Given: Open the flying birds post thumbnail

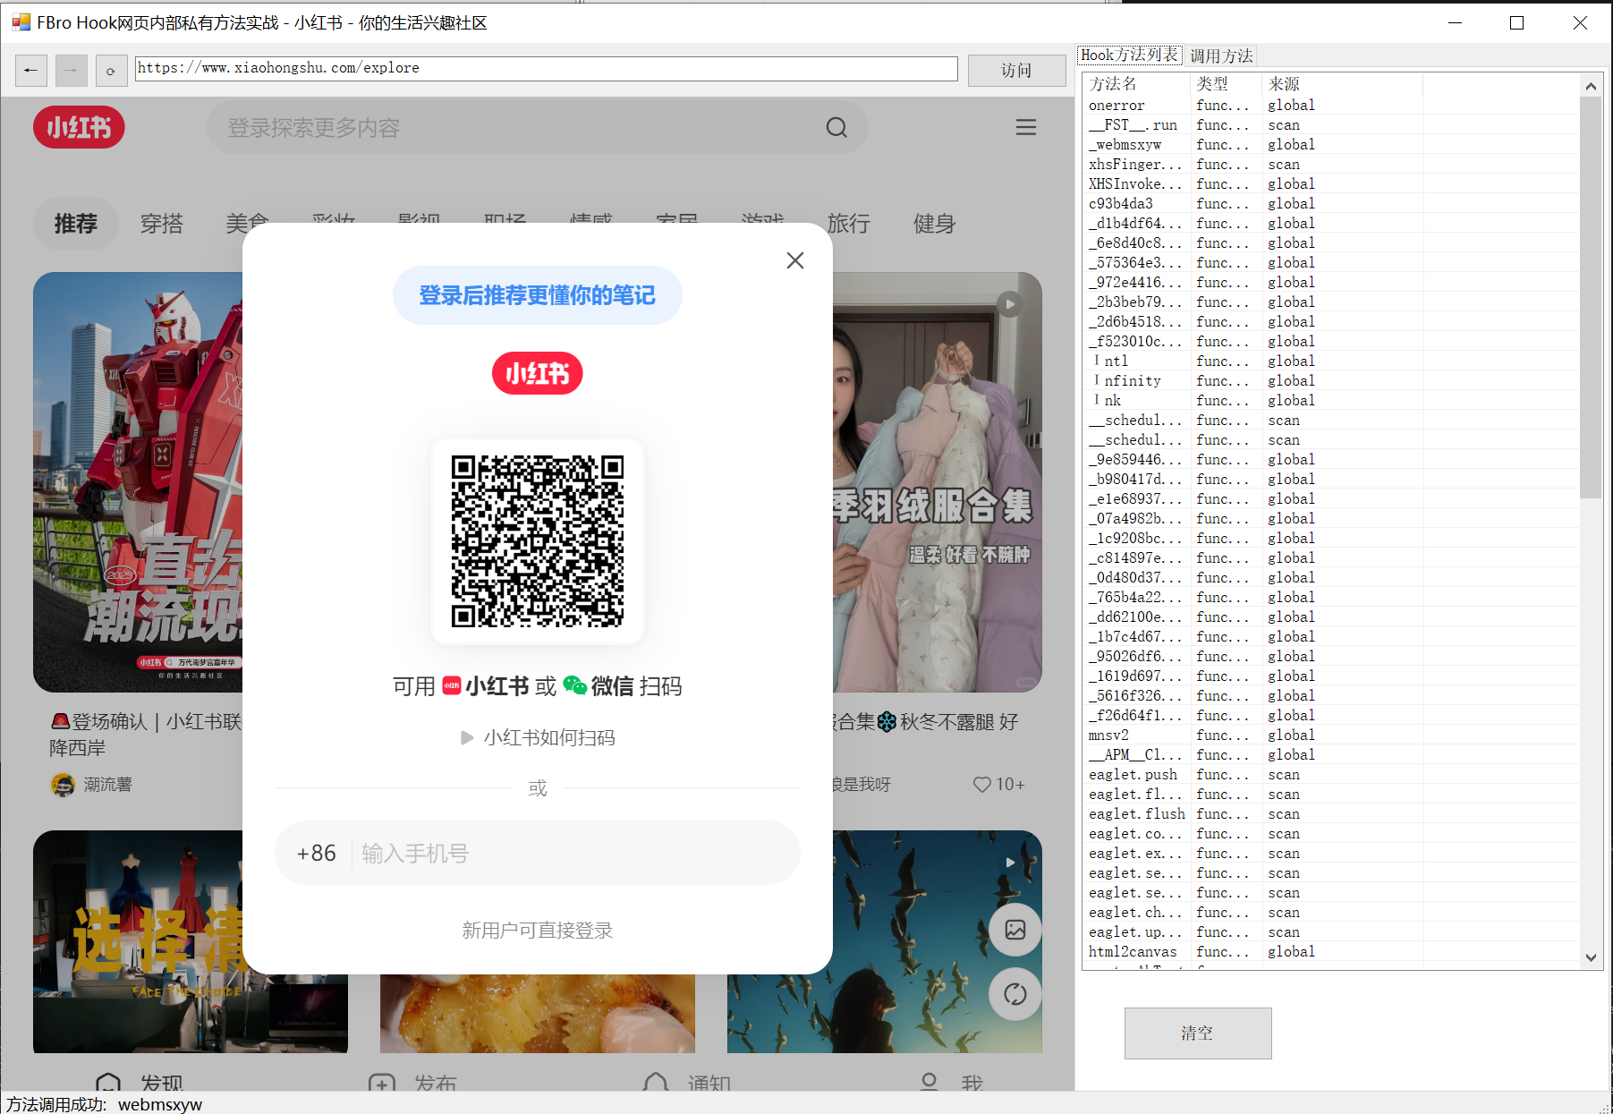Looking at the screenshot, I should [x=938, y=941].
